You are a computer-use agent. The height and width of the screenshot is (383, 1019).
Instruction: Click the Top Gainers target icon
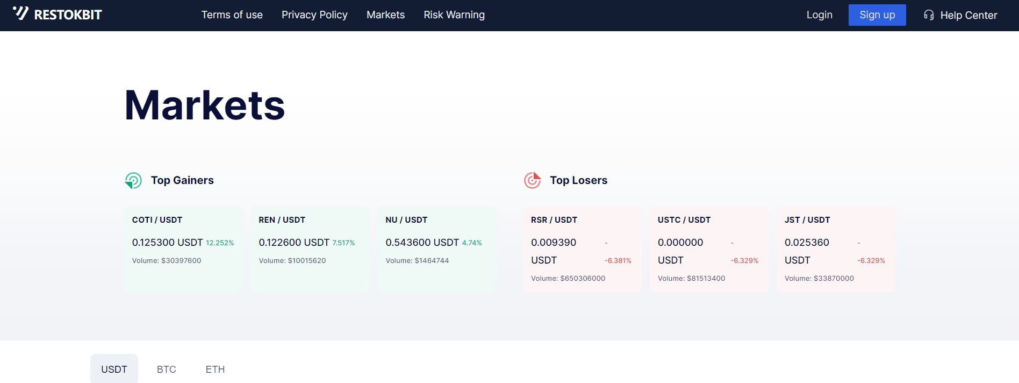133,181
